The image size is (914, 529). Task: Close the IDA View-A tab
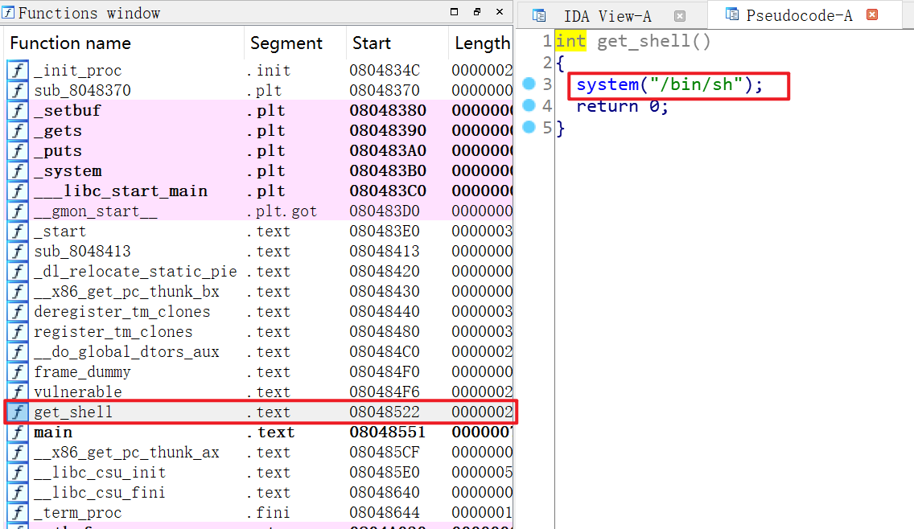point(680,16)
